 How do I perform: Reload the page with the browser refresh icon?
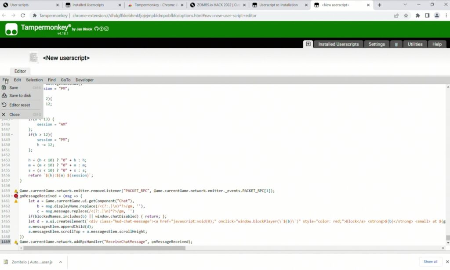(x=23, y=15)
